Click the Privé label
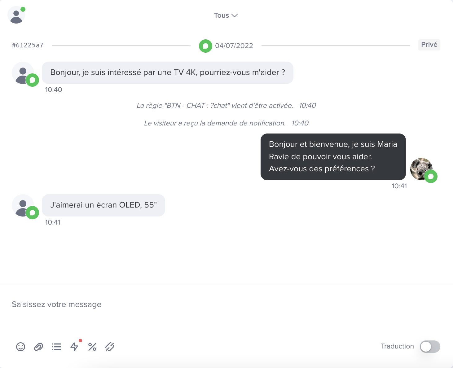 pos(429,45)
